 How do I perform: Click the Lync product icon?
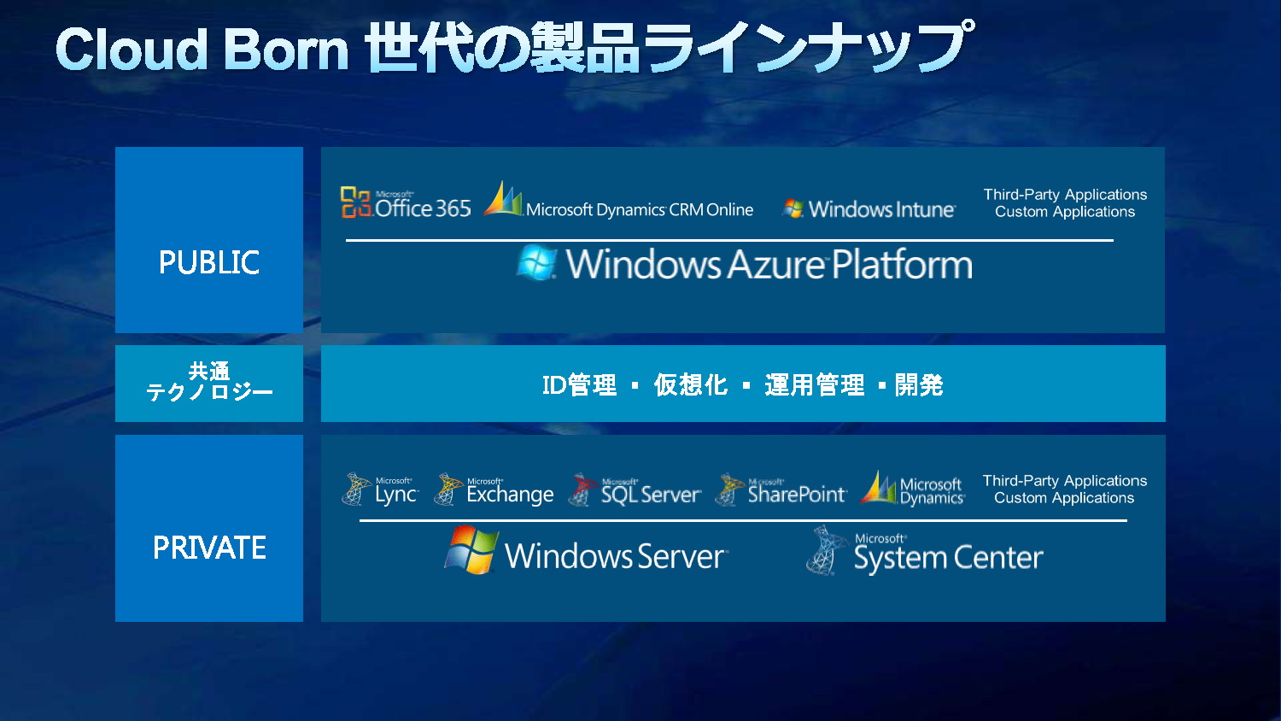[356, 489]
